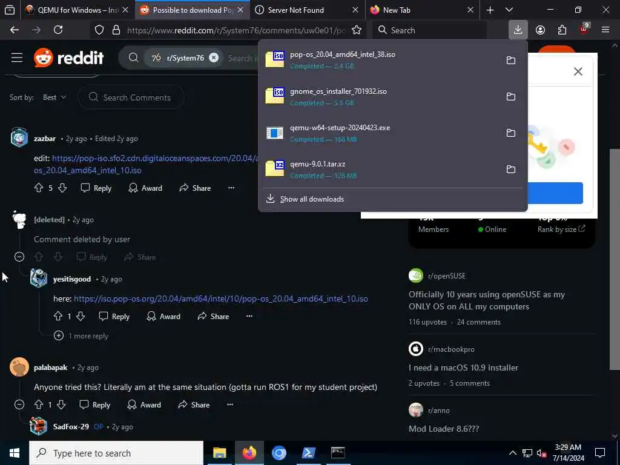
Task: Open PowerShell from taskbar
Action: [308, 453]
